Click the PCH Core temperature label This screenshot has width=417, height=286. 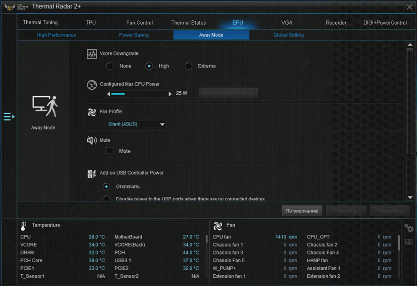(x=31, y=261)
